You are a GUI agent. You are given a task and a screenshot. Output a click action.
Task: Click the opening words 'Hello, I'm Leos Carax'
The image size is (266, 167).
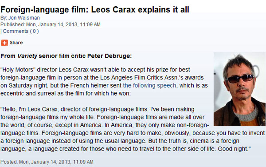click(x=30, y=109)
